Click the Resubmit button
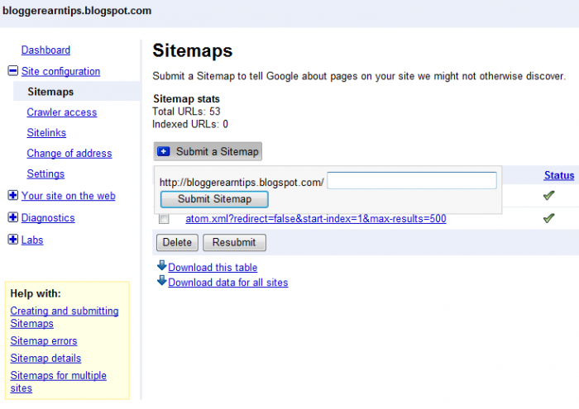This screenshot has height=409, width=579. tap(235, 242)
